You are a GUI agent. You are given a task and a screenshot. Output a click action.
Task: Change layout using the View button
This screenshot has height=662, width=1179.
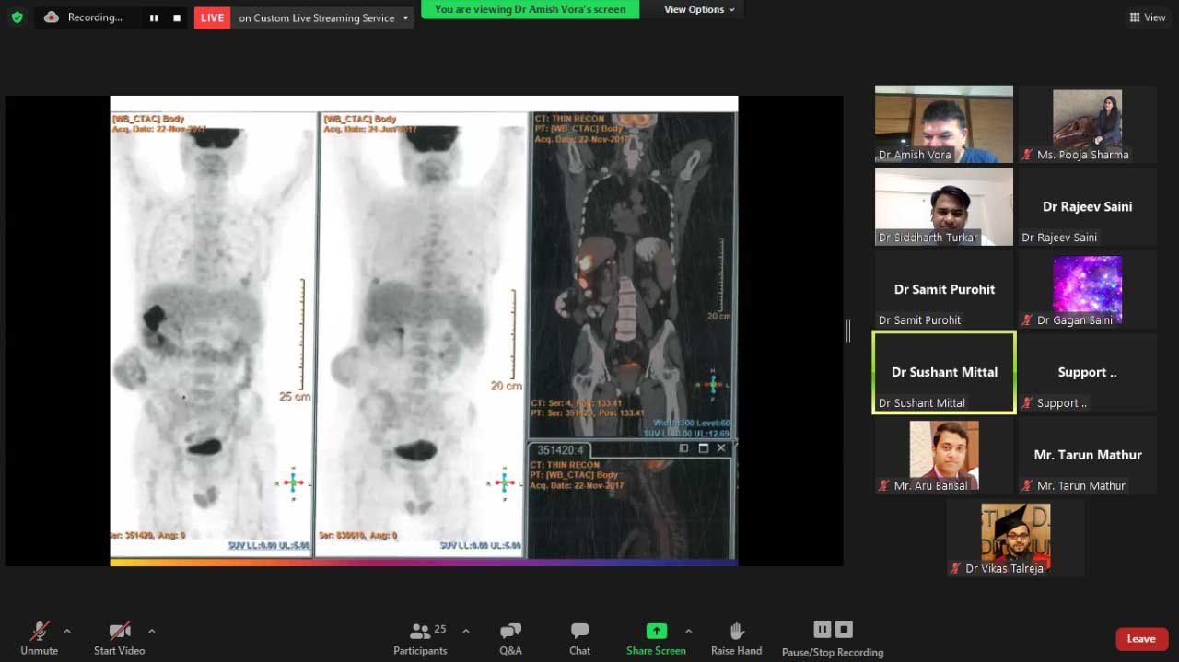[1148, 17]
